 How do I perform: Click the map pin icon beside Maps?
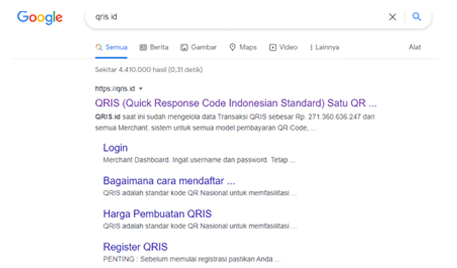click(232, 47)
